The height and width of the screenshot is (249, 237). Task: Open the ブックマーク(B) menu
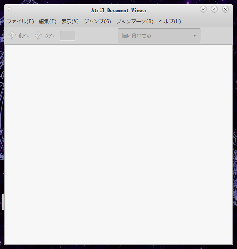pyautogui.click(x=135, y=21)
